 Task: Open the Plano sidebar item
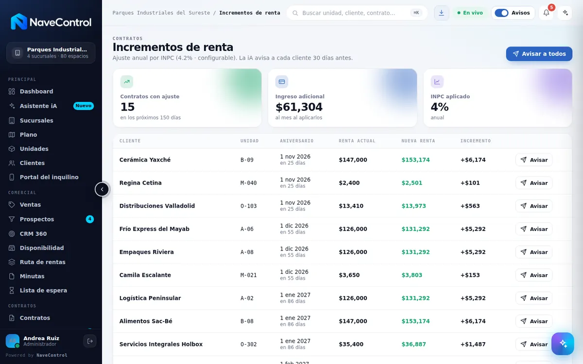point(51,134)
